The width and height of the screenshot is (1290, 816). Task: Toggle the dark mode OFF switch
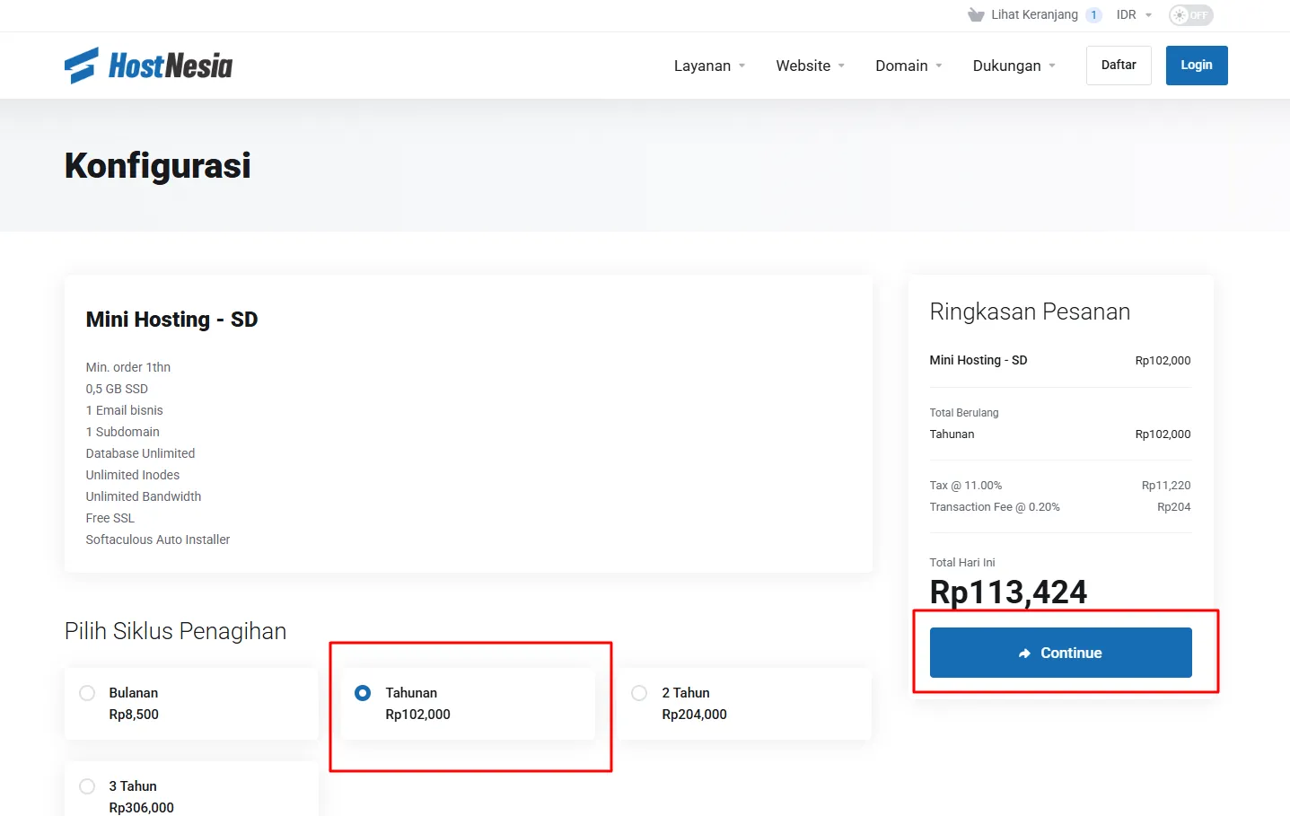[1190, 15]
